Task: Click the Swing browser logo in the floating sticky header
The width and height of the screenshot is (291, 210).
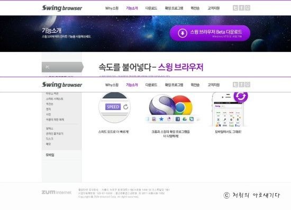Action: [x=62, y=85]
